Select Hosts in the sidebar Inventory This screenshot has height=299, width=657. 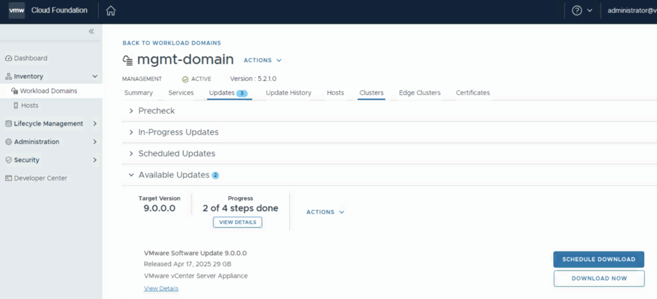[30, 105]
